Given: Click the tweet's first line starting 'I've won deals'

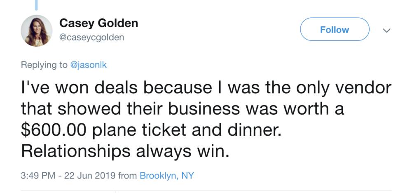Looking at the screenshot, I should click(206, 87).
